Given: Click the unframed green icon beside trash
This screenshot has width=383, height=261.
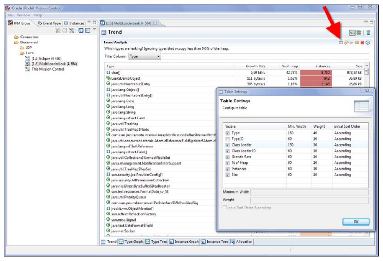Looking at the screenshot, I should point(359,33).
